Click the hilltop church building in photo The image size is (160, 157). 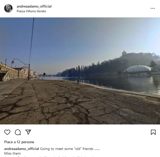pyautogui.click(x=124, y=53)
